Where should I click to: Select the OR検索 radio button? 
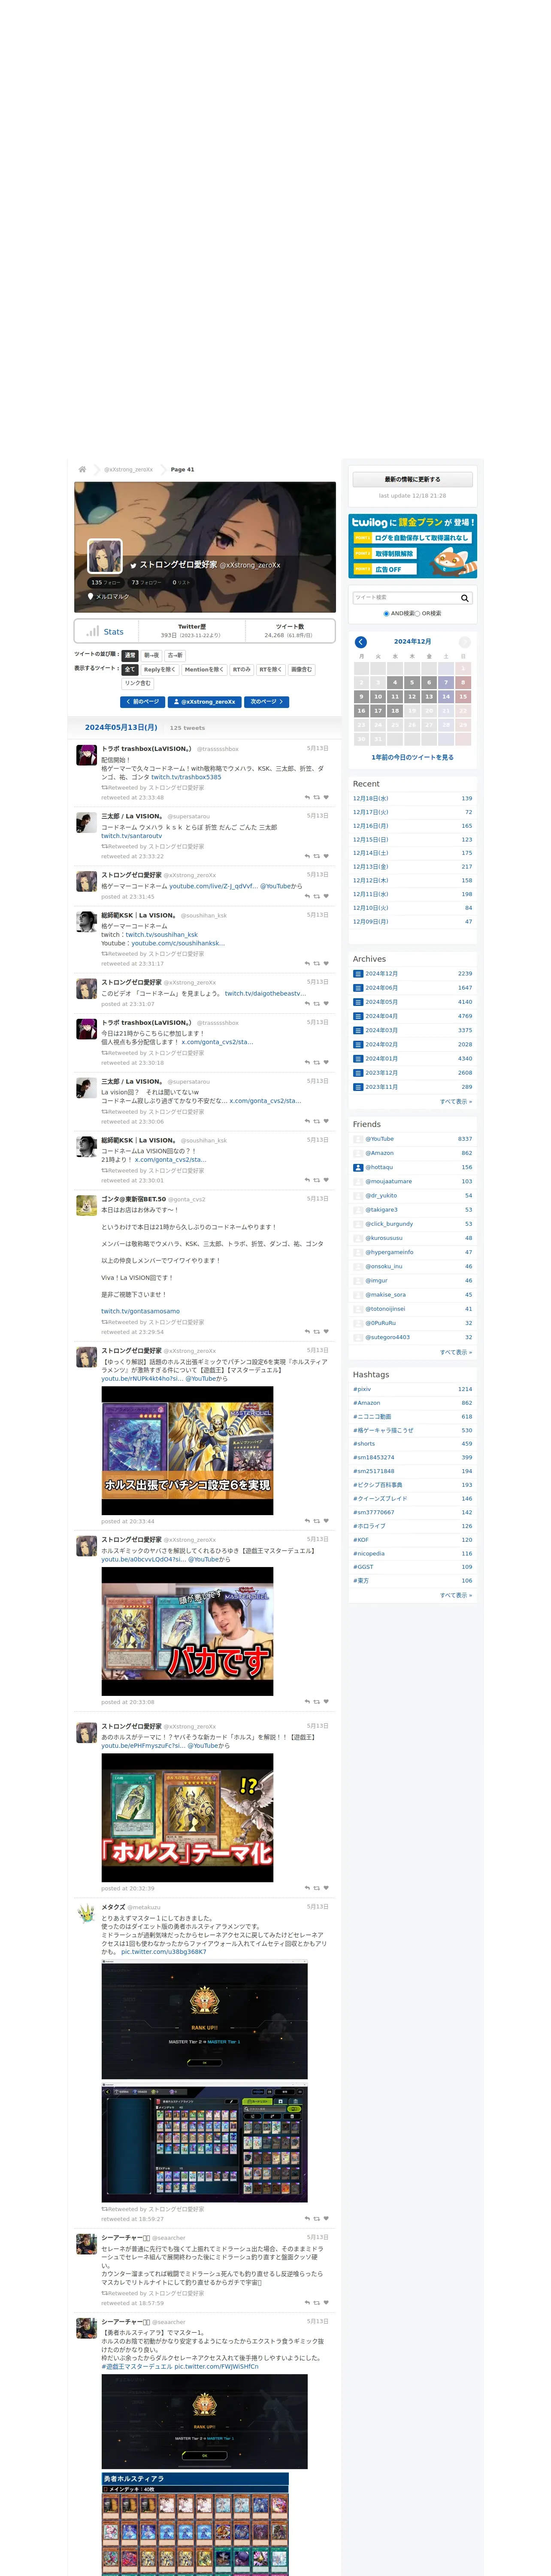coord(417,614)
